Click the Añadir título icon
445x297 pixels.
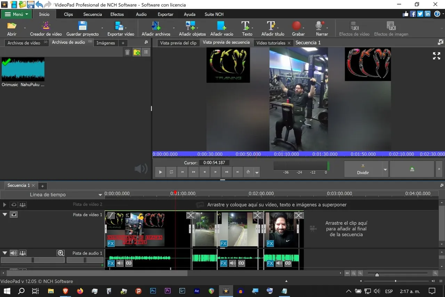(271, 26)
